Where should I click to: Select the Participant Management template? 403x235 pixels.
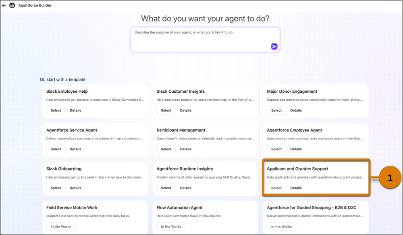pos(166,149)
